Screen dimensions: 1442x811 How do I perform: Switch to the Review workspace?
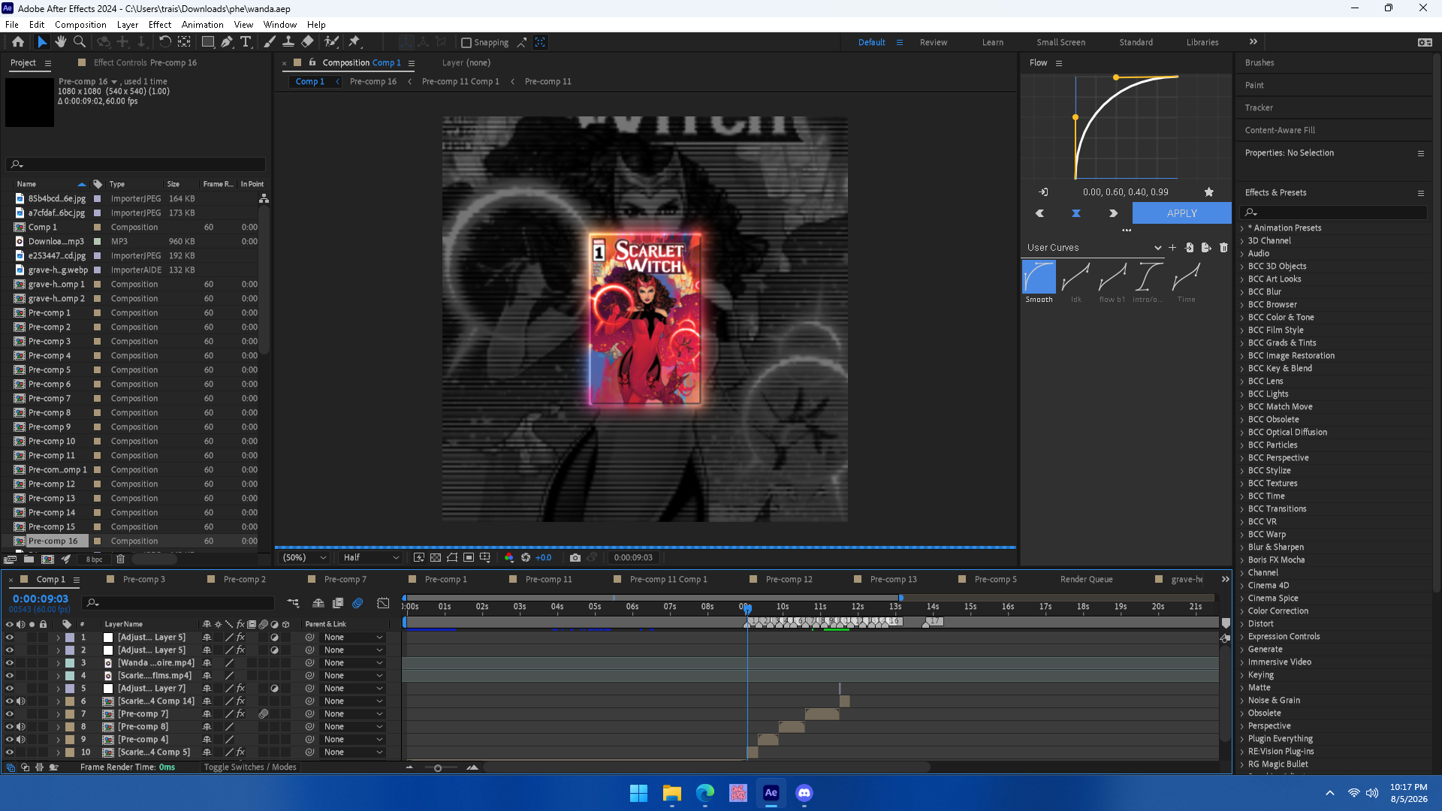coord(934,43)
